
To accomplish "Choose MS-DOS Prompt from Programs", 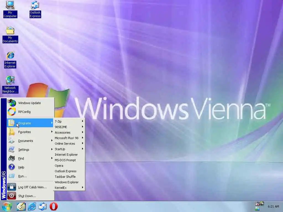I will tap(69, 160).
